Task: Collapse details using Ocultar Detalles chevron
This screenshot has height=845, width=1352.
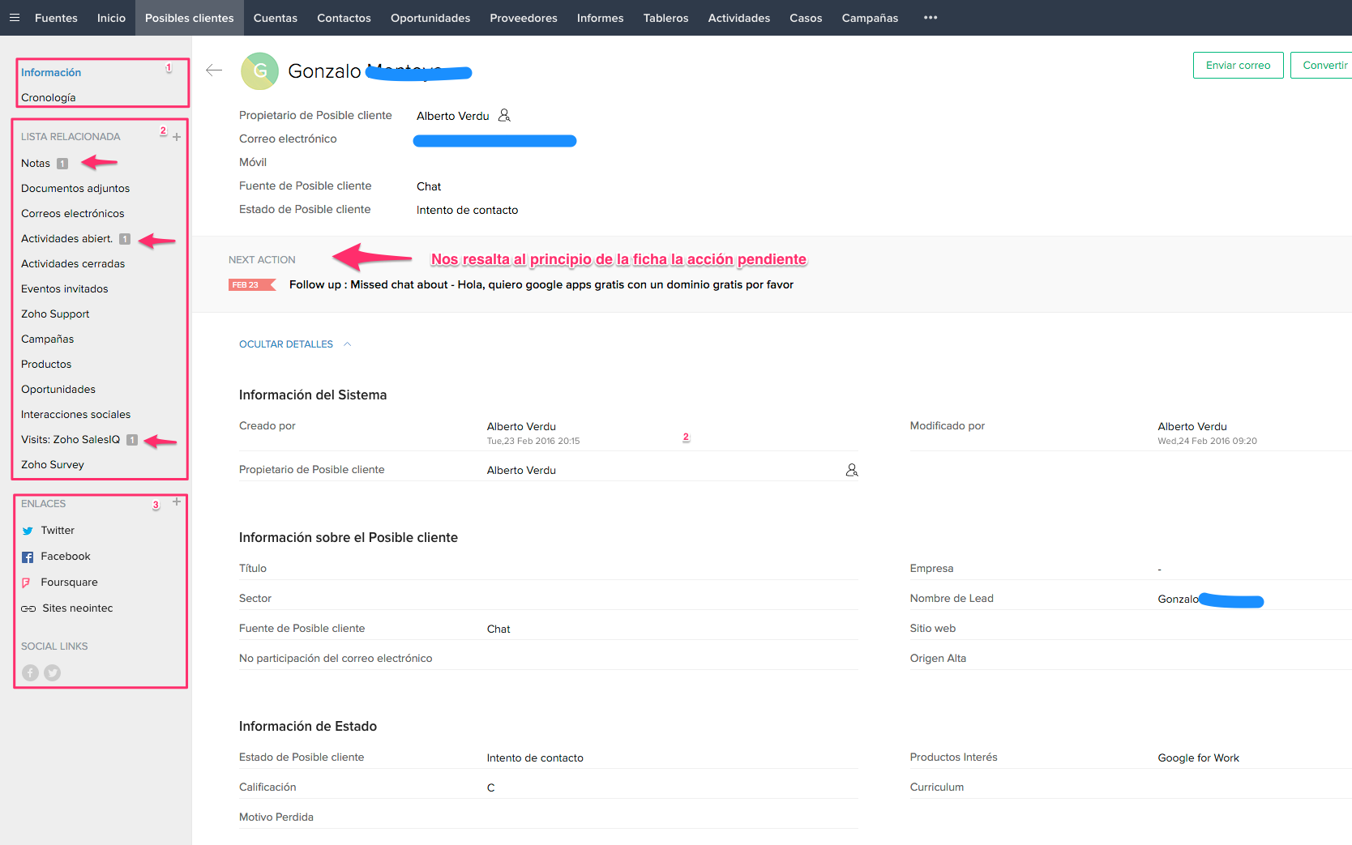Action: (x=348, y=344)
